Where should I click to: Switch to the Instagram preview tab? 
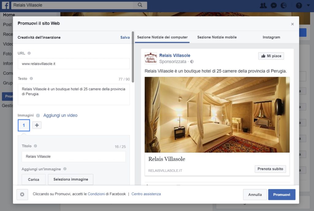click(x=271, y=37)
